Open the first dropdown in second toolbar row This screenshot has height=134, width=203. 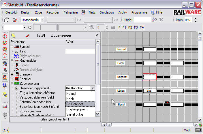point(25,27)
